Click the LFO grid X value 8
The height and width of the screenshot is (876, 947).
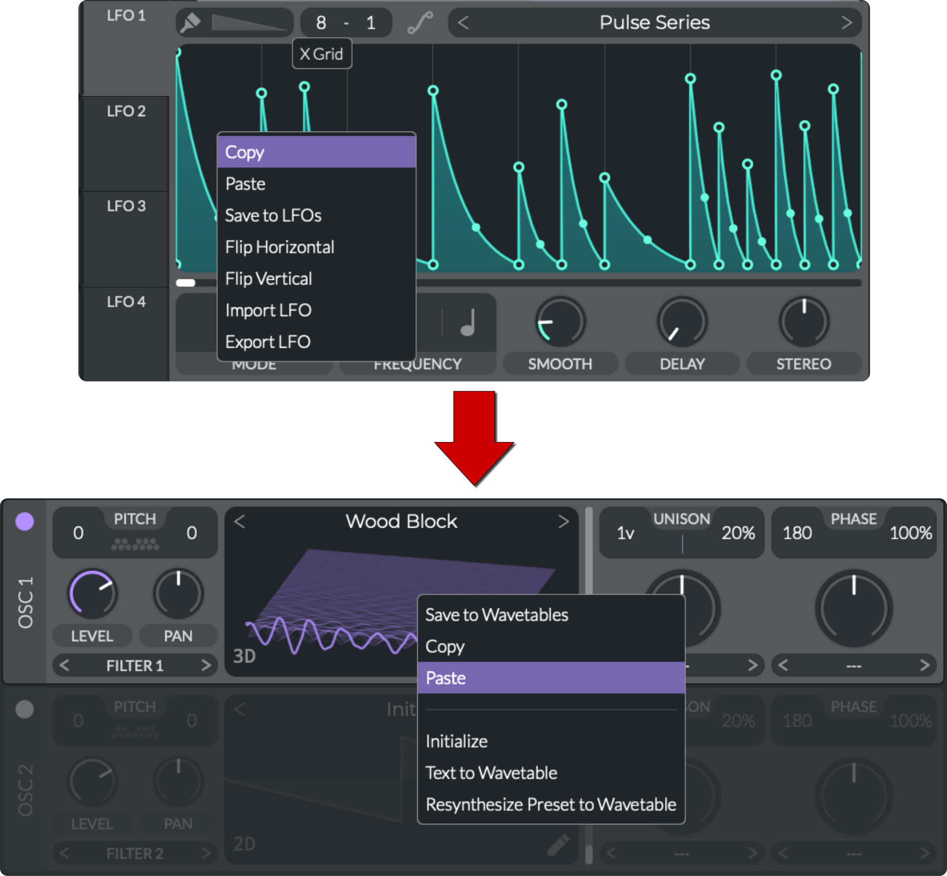point(321,23)
